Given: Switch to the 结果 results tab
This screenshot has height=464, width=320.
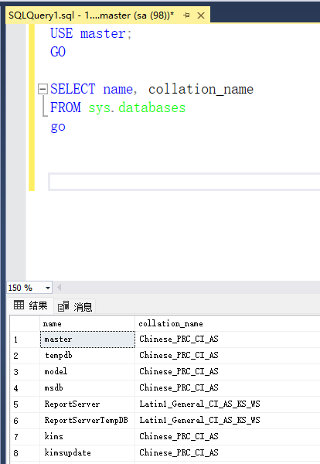Looking at the screenshot, I should pos(30,305).
